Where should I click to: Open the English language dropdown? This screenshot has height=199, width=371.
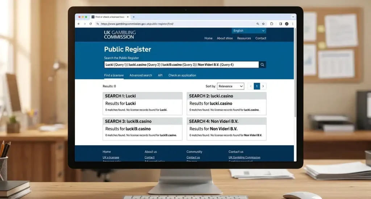[249, 31]
